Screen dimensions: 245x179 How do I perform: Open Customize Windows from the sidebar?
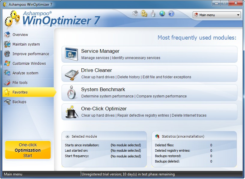(x=29, y=64)
